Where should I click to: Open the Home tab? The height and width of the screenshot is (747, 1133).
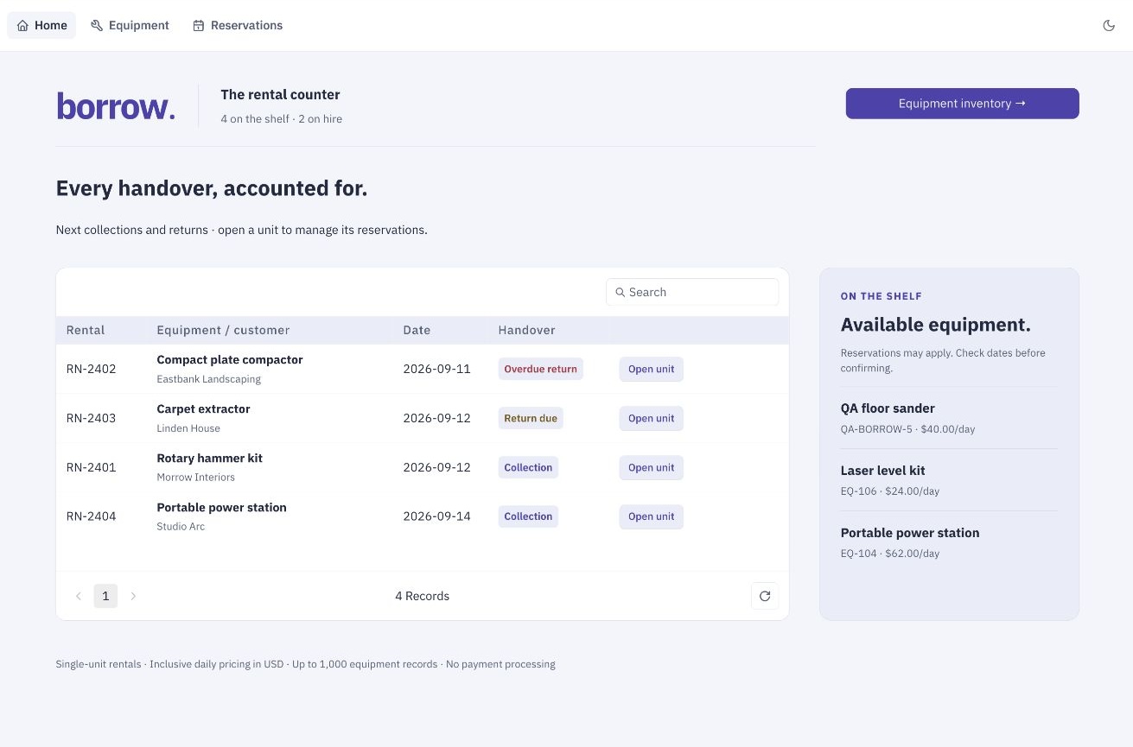pyautogui.click(x=41, y=26)
